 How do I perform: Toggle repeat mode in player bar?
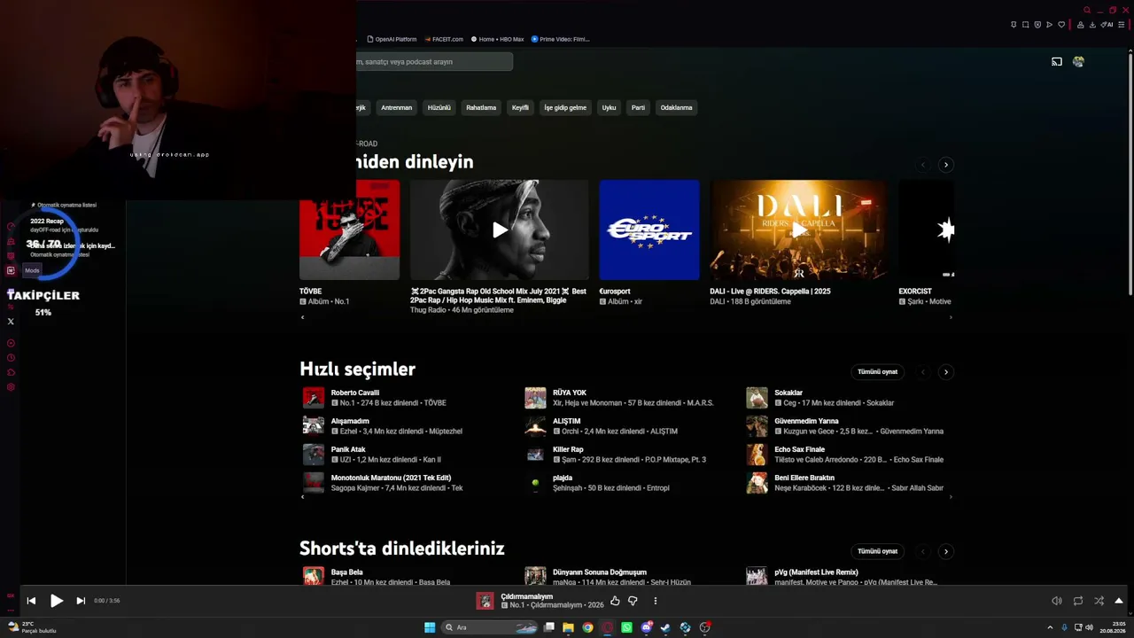1078,601
